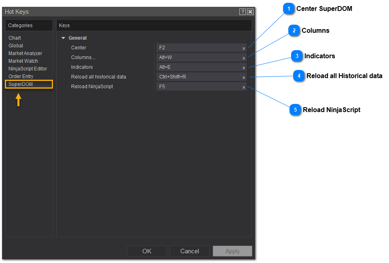Click the General group heading
This screenshot has height=263, width=389.
point(78,38)
